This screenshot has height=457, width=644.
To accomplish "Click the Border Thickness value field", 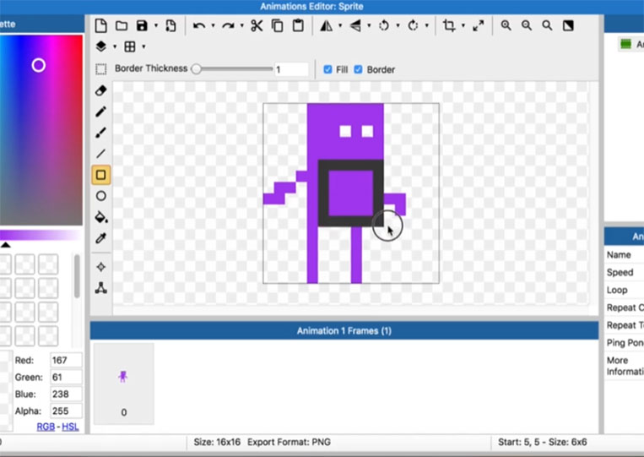I will click(x=291, y=69).
